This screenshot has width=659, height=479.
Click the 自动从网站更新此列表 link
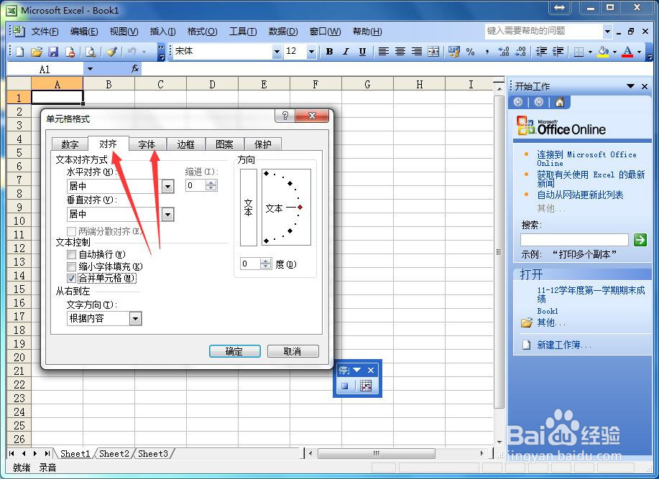580,195
